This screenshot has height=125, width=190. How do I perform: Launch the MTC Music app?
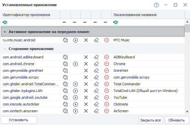(75, 40)
